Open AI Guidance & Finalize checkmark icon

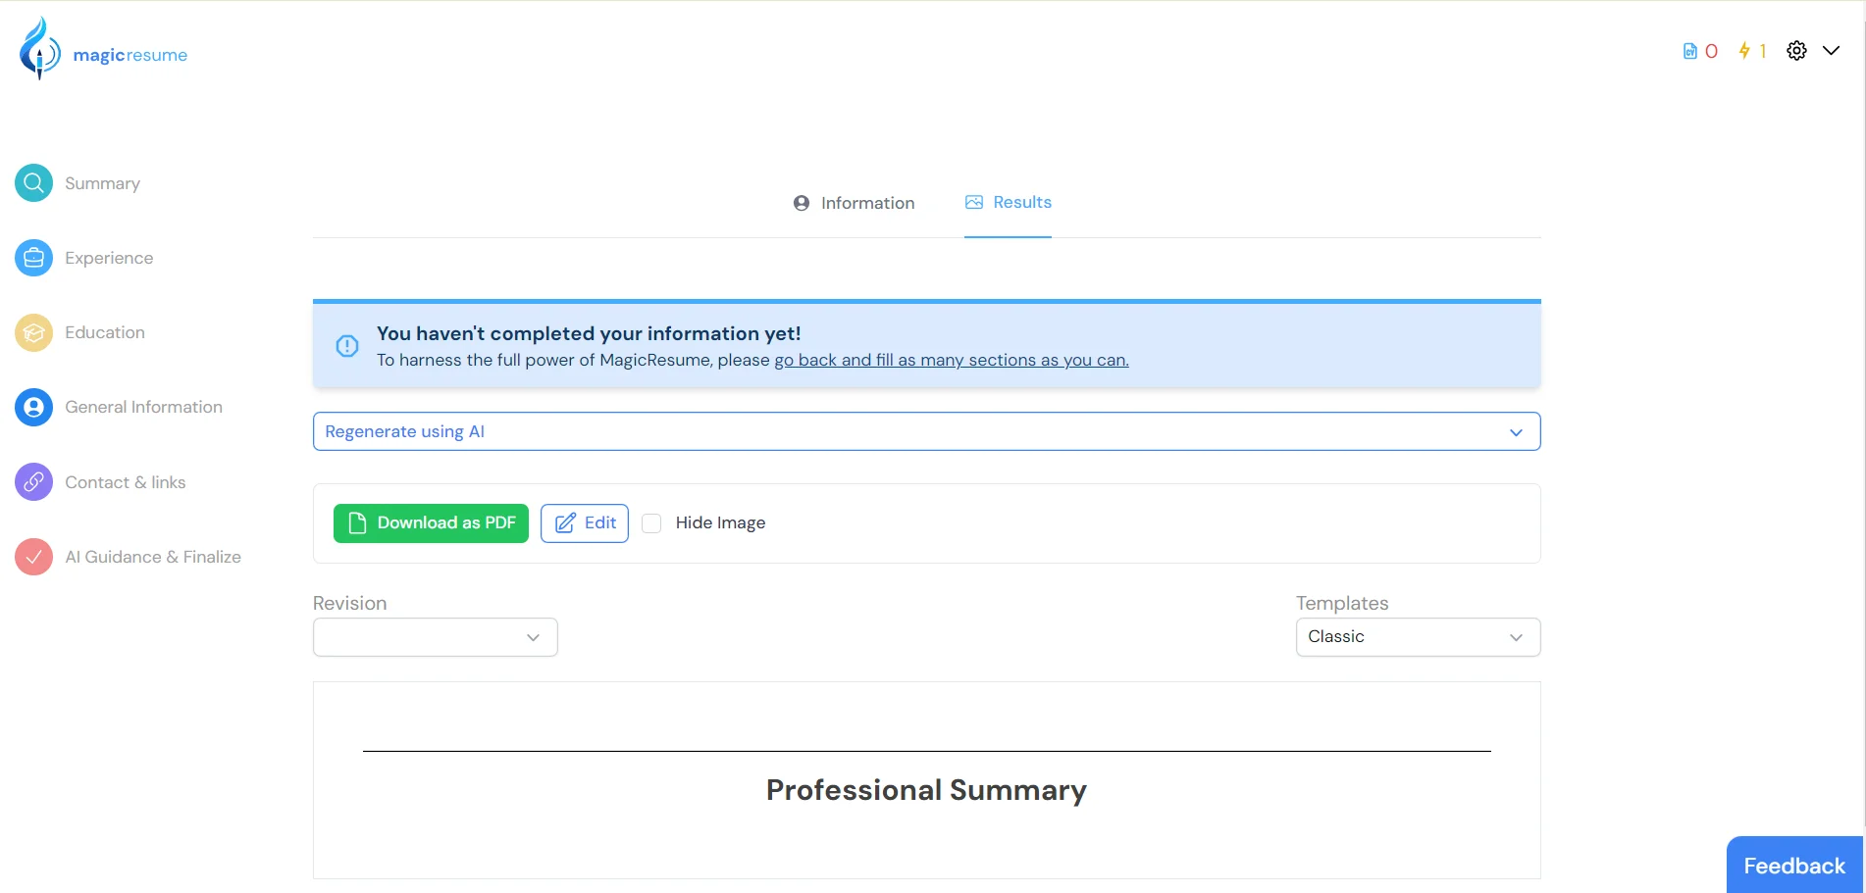(x=33, y=557)
